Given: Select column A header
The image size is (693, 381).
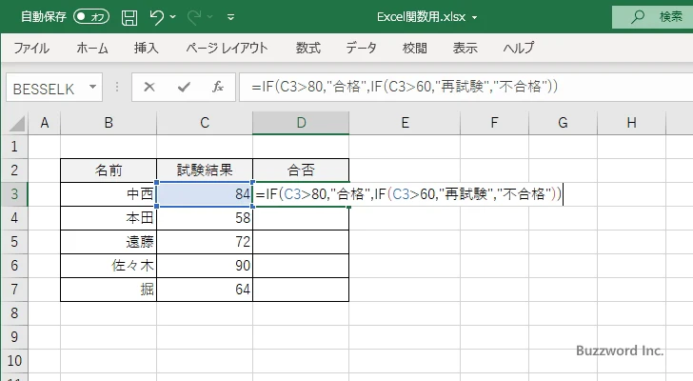Looking at the screenshot, I should [44, 123].
